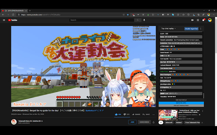
Task: Open the browser settings ellipsis menu
Action: click(214, 15)
